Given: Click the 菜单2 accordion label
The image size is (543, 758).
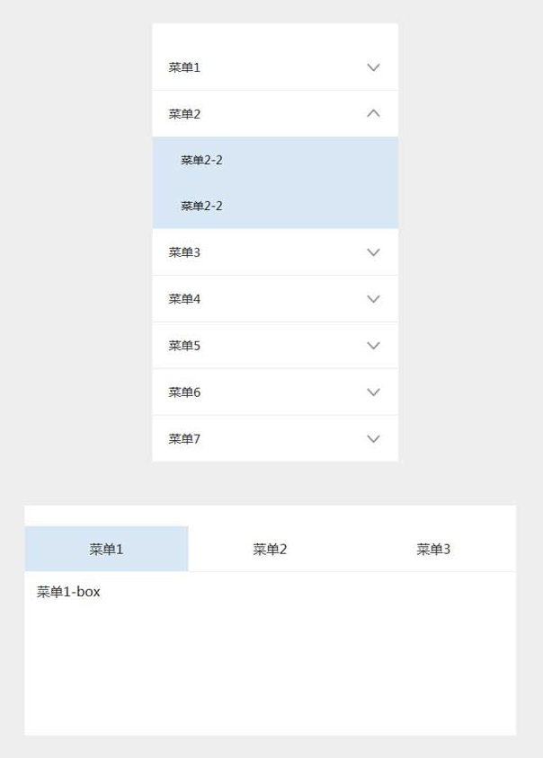Looking at the screenshot, I should tap(184, 114).
